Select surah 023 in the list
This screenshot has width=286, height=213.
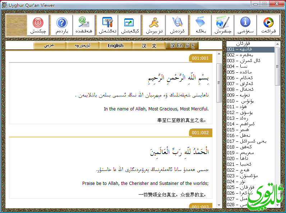pos(250,176)
